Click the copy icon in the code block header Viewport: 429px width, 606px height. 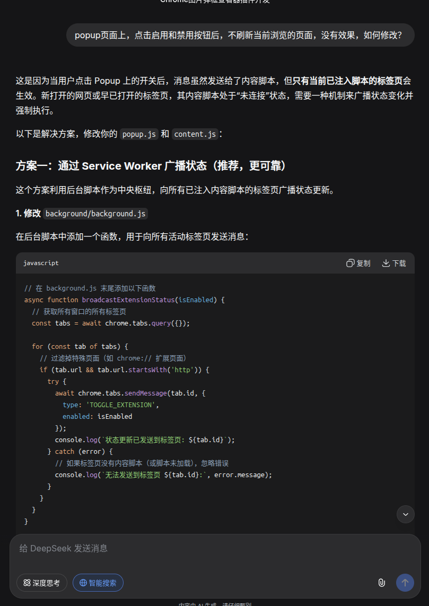click(350, 264)
